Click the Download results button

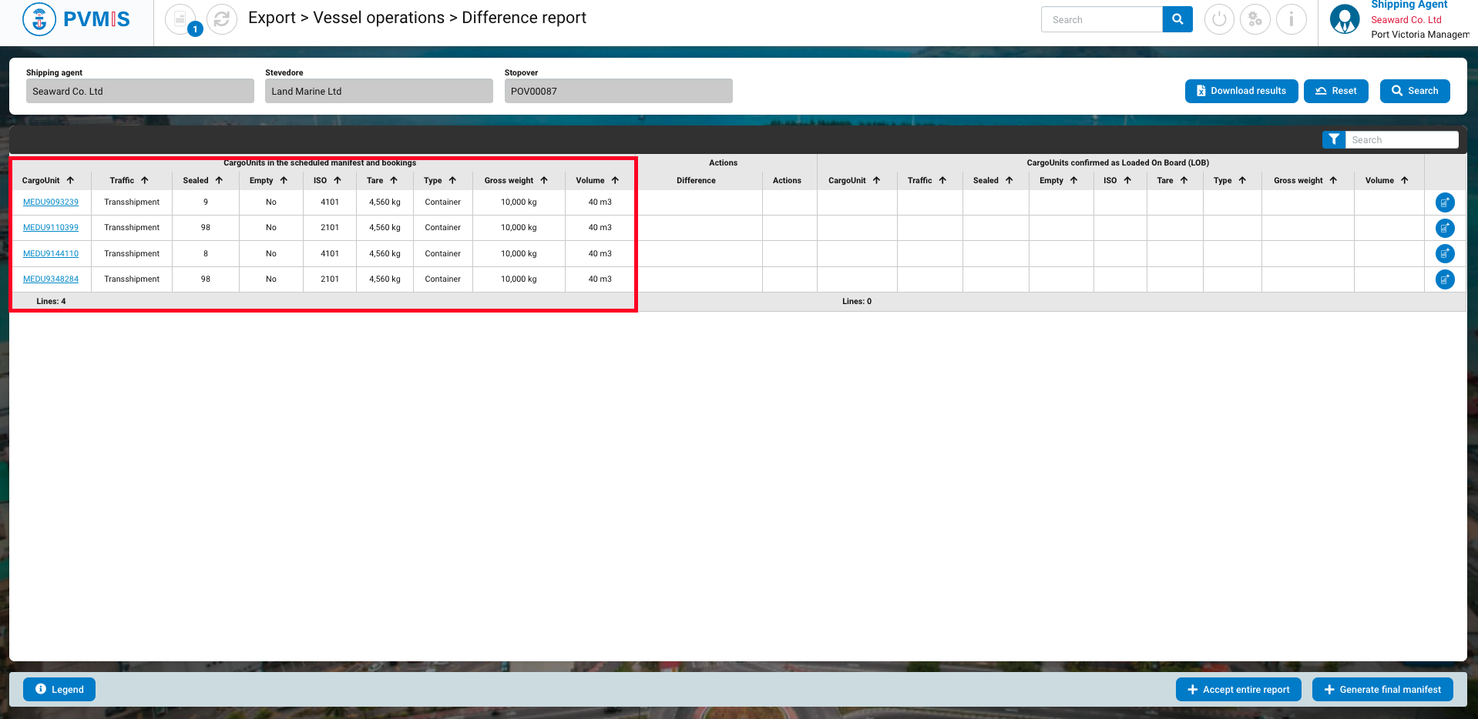(x=1241, y=91)
